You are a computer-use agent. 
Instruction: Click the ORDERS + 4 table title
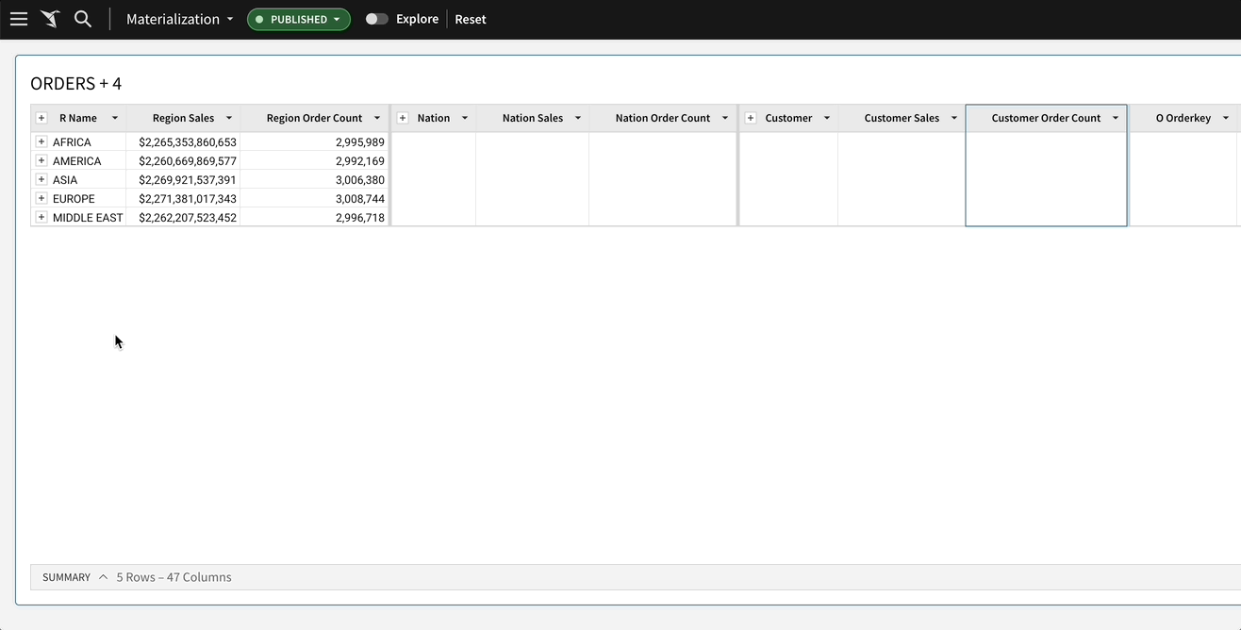coord(75,83)
